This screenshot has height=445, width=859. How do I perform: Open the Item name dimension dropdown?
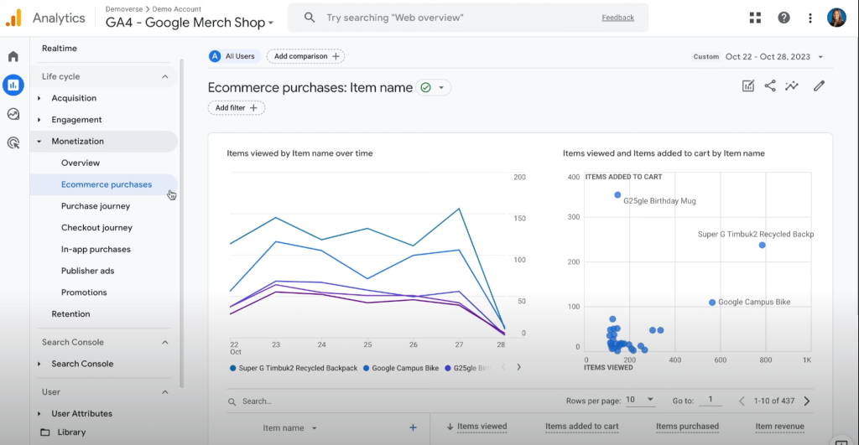pyautogui.click(x=289, y=428)
